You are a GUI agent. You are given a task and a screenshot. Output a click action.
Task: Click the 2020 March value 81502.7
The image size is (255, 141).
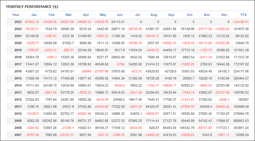tap(68, 43)
